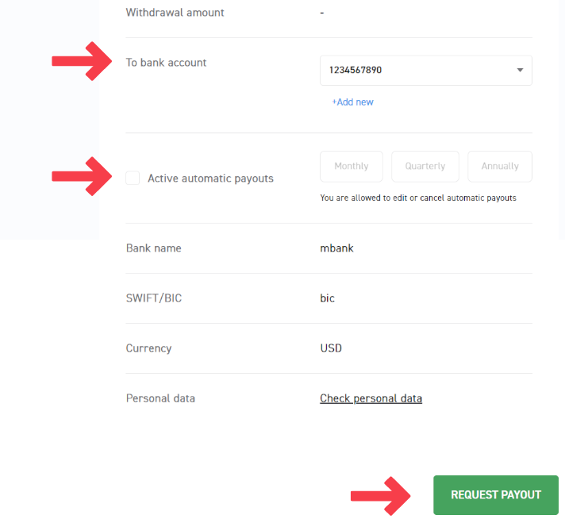This screenshot has height=519, width=565.
Task: Select the mbank bank name value
Action: tap(336, 248)
